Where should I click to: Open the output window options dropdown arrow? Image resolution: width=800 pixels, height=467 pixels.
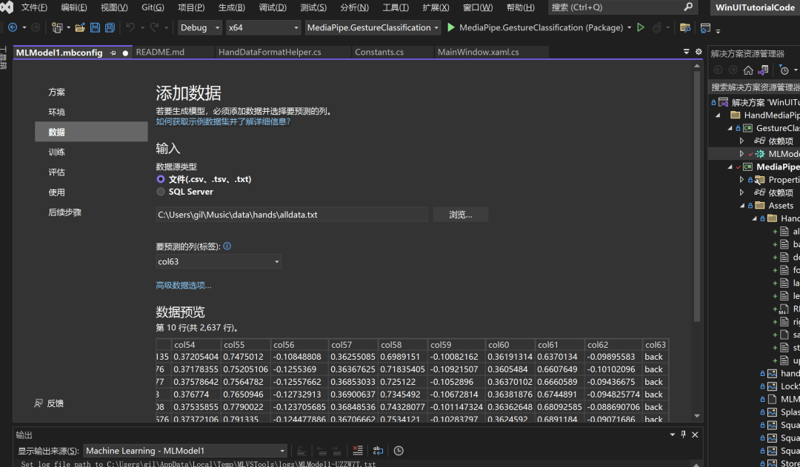[673, 434]
